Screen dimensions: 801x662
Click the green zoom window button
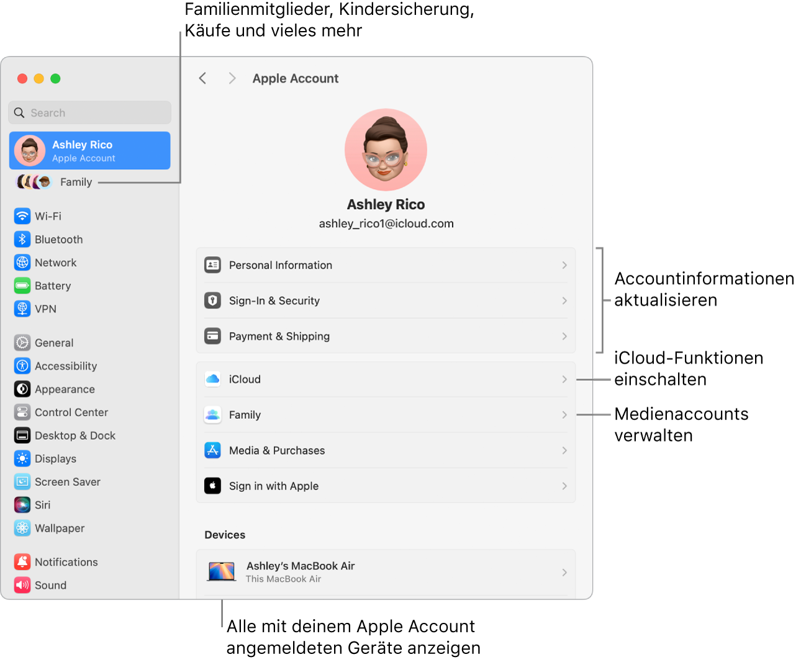pos(55,78)
